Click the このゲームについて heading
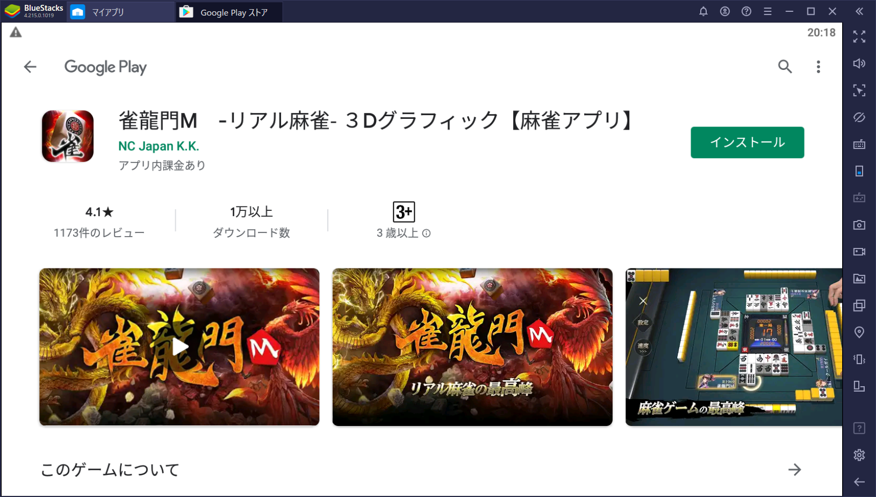 pos(110,470)
